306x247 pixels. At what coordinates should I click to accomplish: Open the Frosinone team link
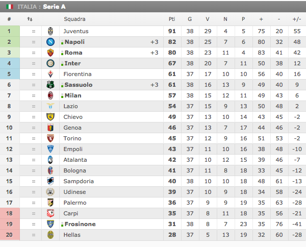tap(80, 224)
